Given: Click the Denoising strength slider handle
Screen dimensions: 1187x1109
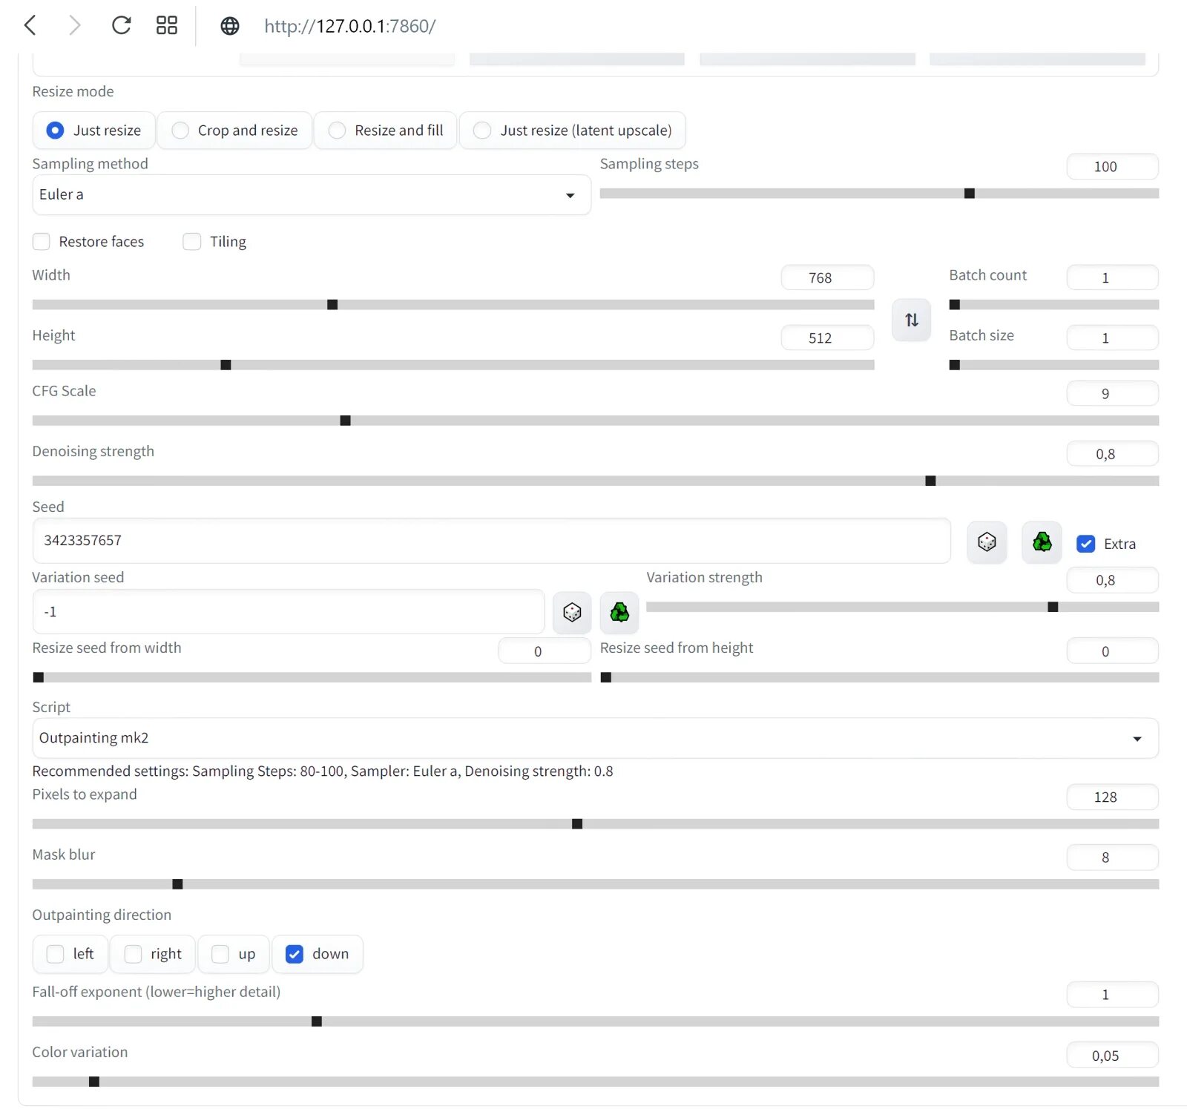Looking at the screenshot, I should tap(930, 481).
